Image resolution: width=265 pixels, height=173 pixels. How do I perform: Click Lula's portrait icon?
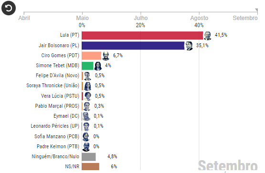click(x=208, y=36)
